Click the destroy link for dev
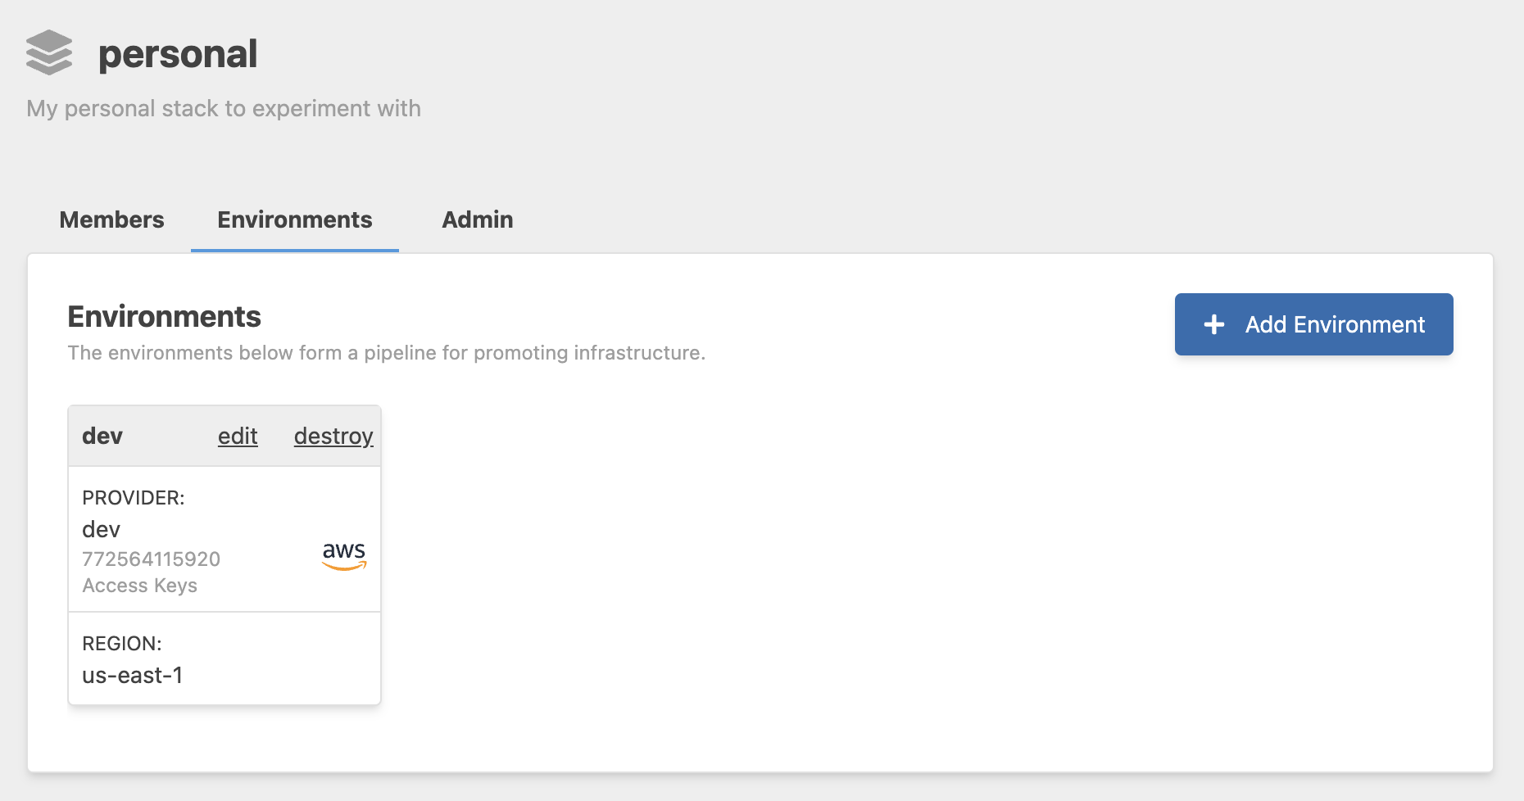The image size is (1524, 801). point(333,436)
